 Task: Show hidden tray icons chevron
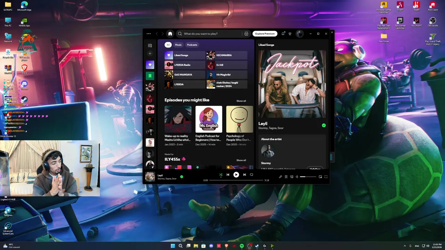(405, 246)
